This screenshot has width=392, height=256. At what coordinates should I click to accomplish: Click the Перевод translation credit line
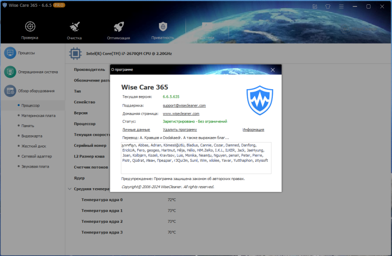[x=176, y=138]
